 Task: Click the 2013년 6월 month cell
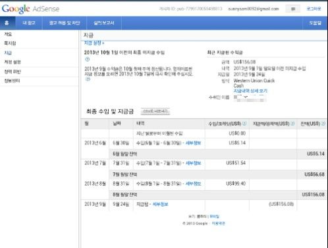(x=95, y=143)
